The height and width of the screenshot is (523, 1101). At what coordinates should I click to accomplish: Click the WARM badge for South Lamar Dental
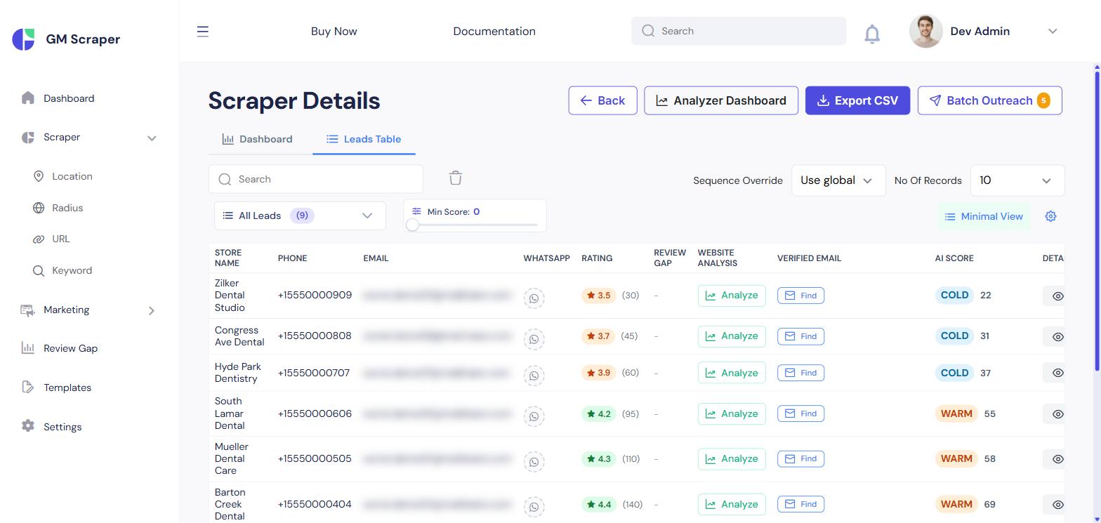(x=956, y=413)
